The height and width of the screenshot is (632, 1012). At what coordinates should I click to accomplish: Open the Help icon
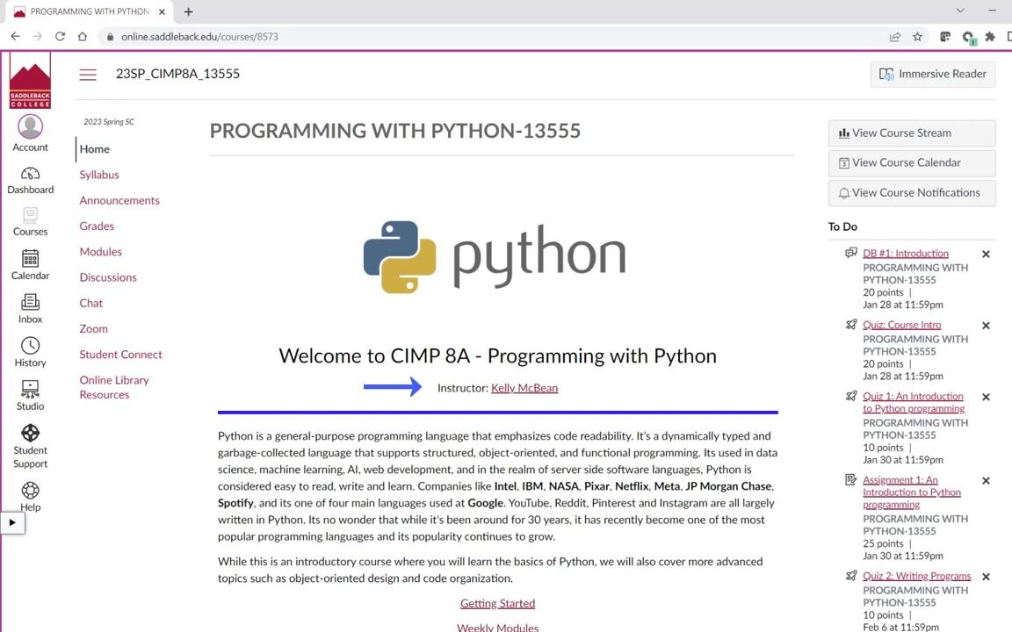(30, 497)
